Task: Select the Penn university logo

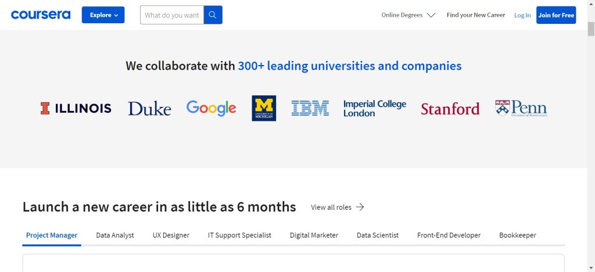Action: click(521, 108)
